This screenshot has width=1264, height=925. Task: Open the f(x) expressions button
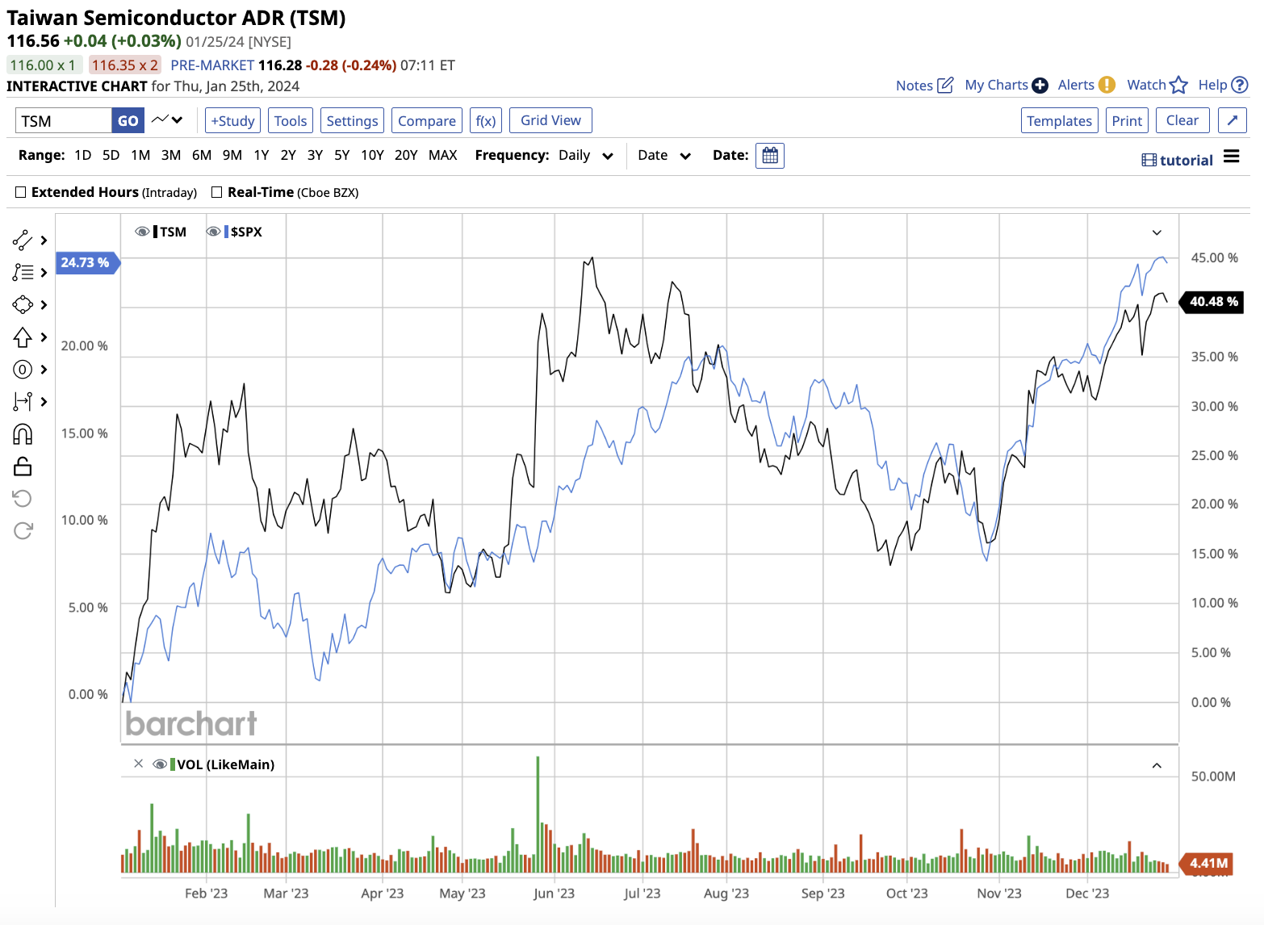486,120
